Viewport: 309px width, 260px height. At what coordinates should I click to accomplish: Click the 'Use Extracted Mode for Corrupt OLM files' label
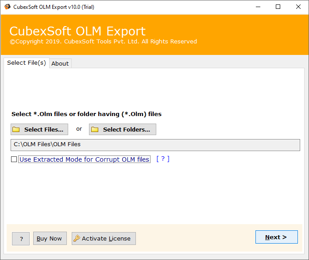click(x=84, y=159)
